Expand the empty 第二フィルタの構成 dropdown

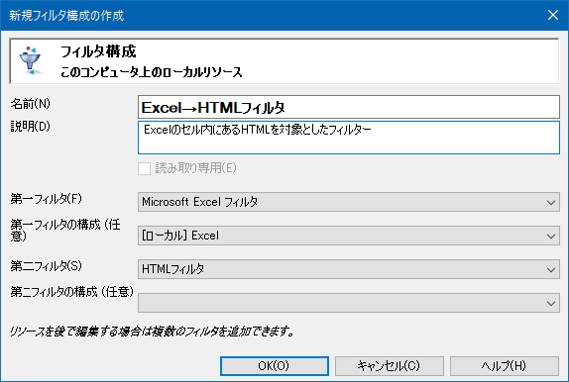click(349, 303)
